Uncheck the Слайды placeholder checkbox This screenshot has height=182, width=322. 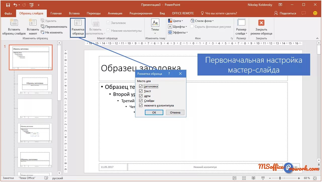coord(141,101)
